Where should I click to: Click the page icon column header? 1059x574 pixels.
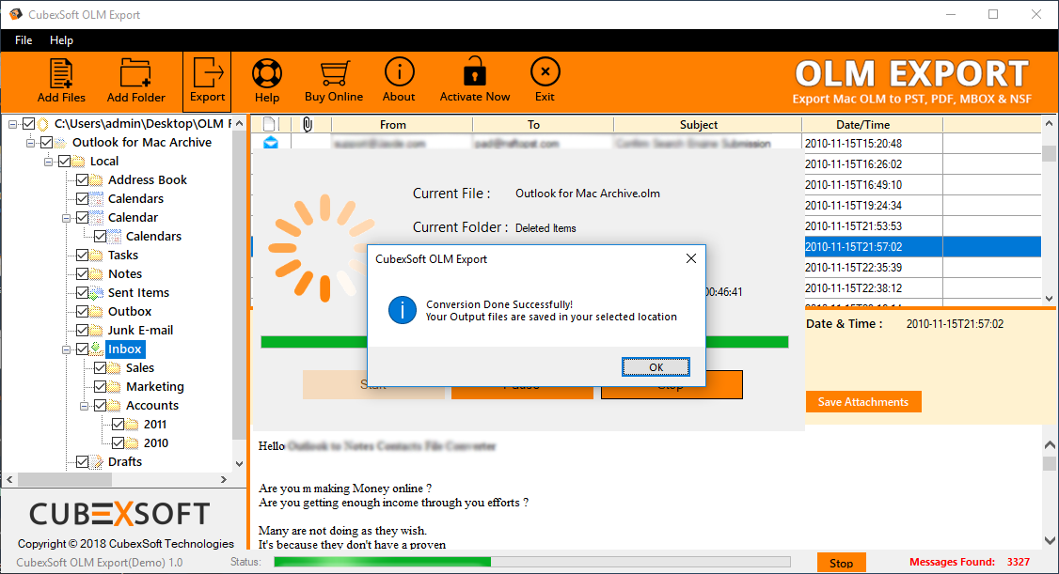coord(269,124)
